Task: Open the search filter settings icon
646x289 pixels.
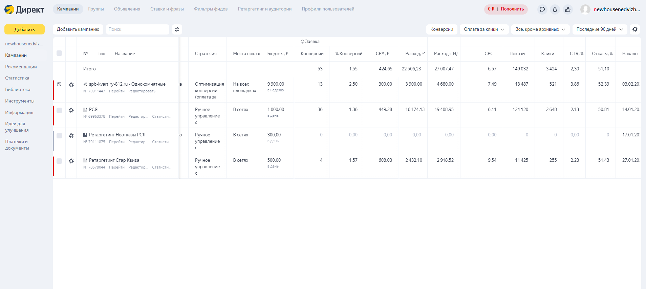Action: pos(177,29)
